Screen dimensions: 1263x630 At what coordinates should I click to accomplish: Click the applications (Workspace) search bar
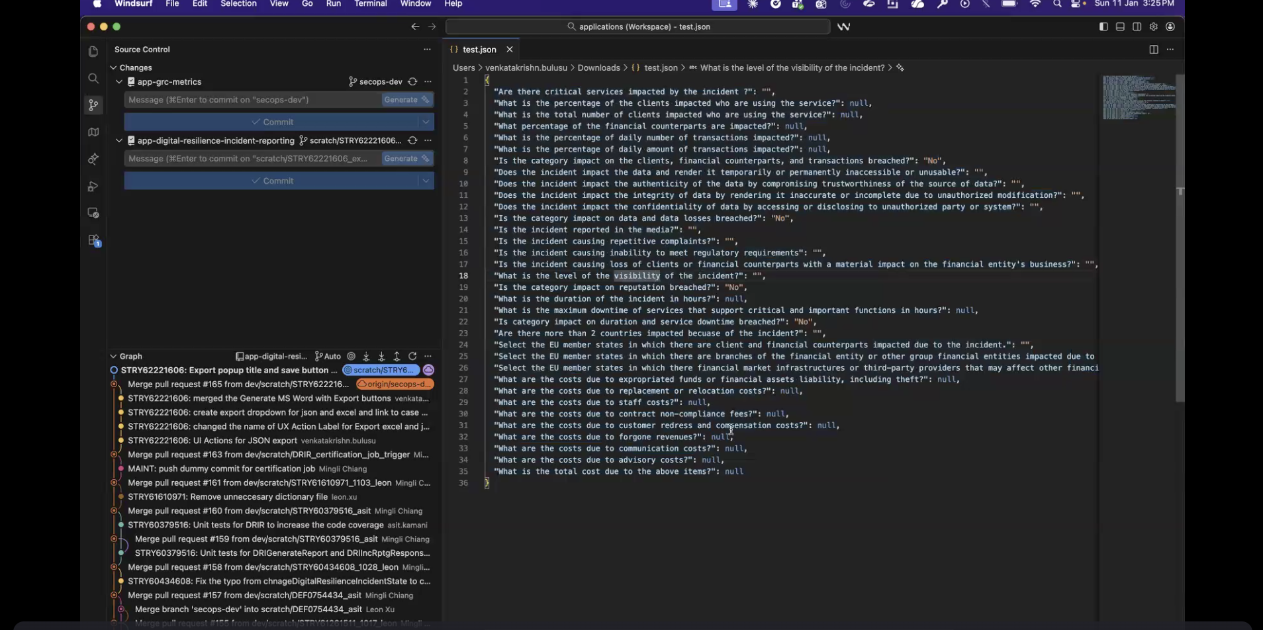pos(637,26)
